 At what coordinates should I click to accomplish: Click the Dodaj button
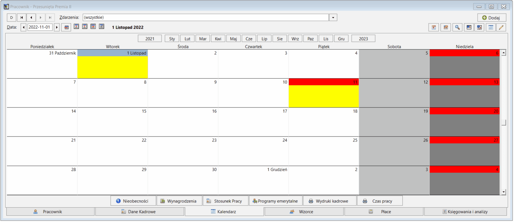492,17
